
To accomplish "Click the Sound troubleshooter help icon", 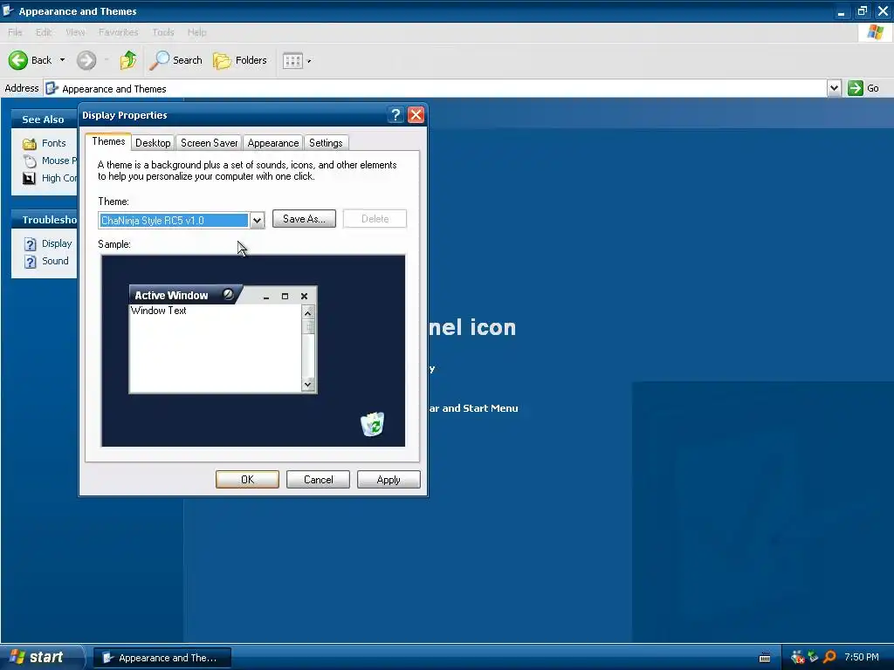I will pos(31,262).
